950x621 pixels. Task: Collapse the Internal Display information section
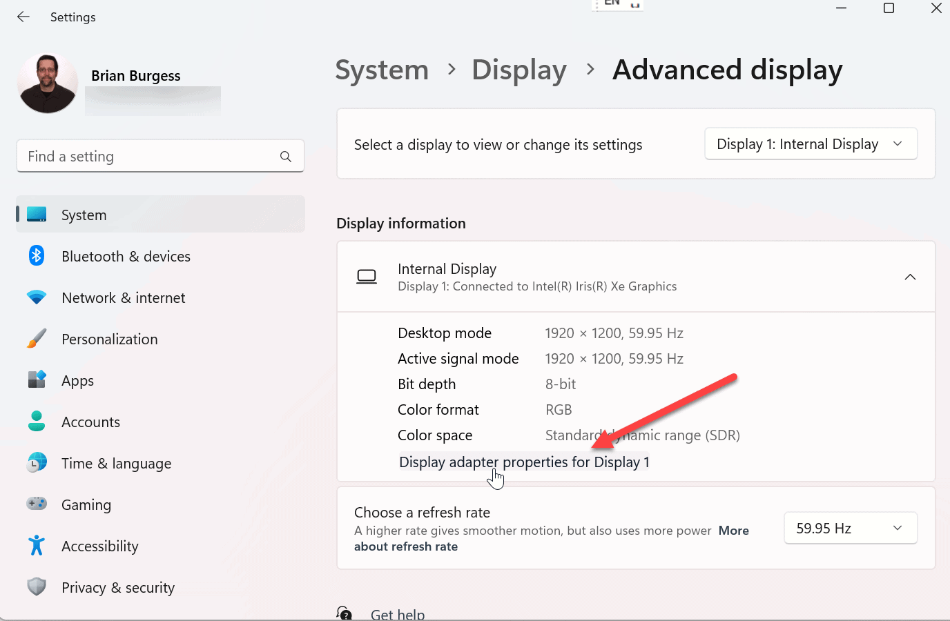coord(910,277)
